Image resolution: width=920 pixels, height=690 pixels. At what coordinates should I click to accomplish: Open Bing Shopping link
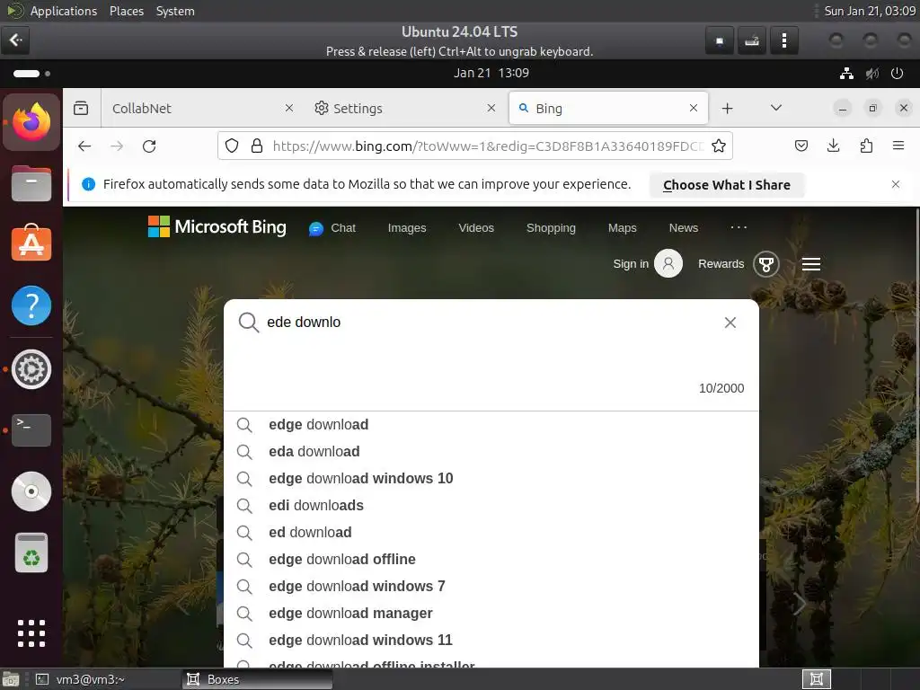pyautogui.click(x=551, y=227)
